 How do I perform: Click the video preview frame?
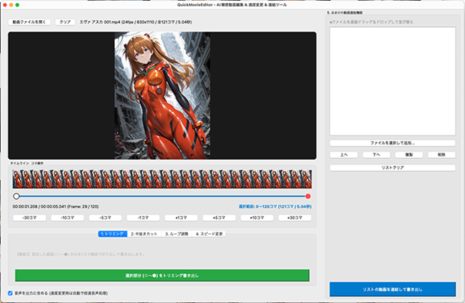pos(162,95)
